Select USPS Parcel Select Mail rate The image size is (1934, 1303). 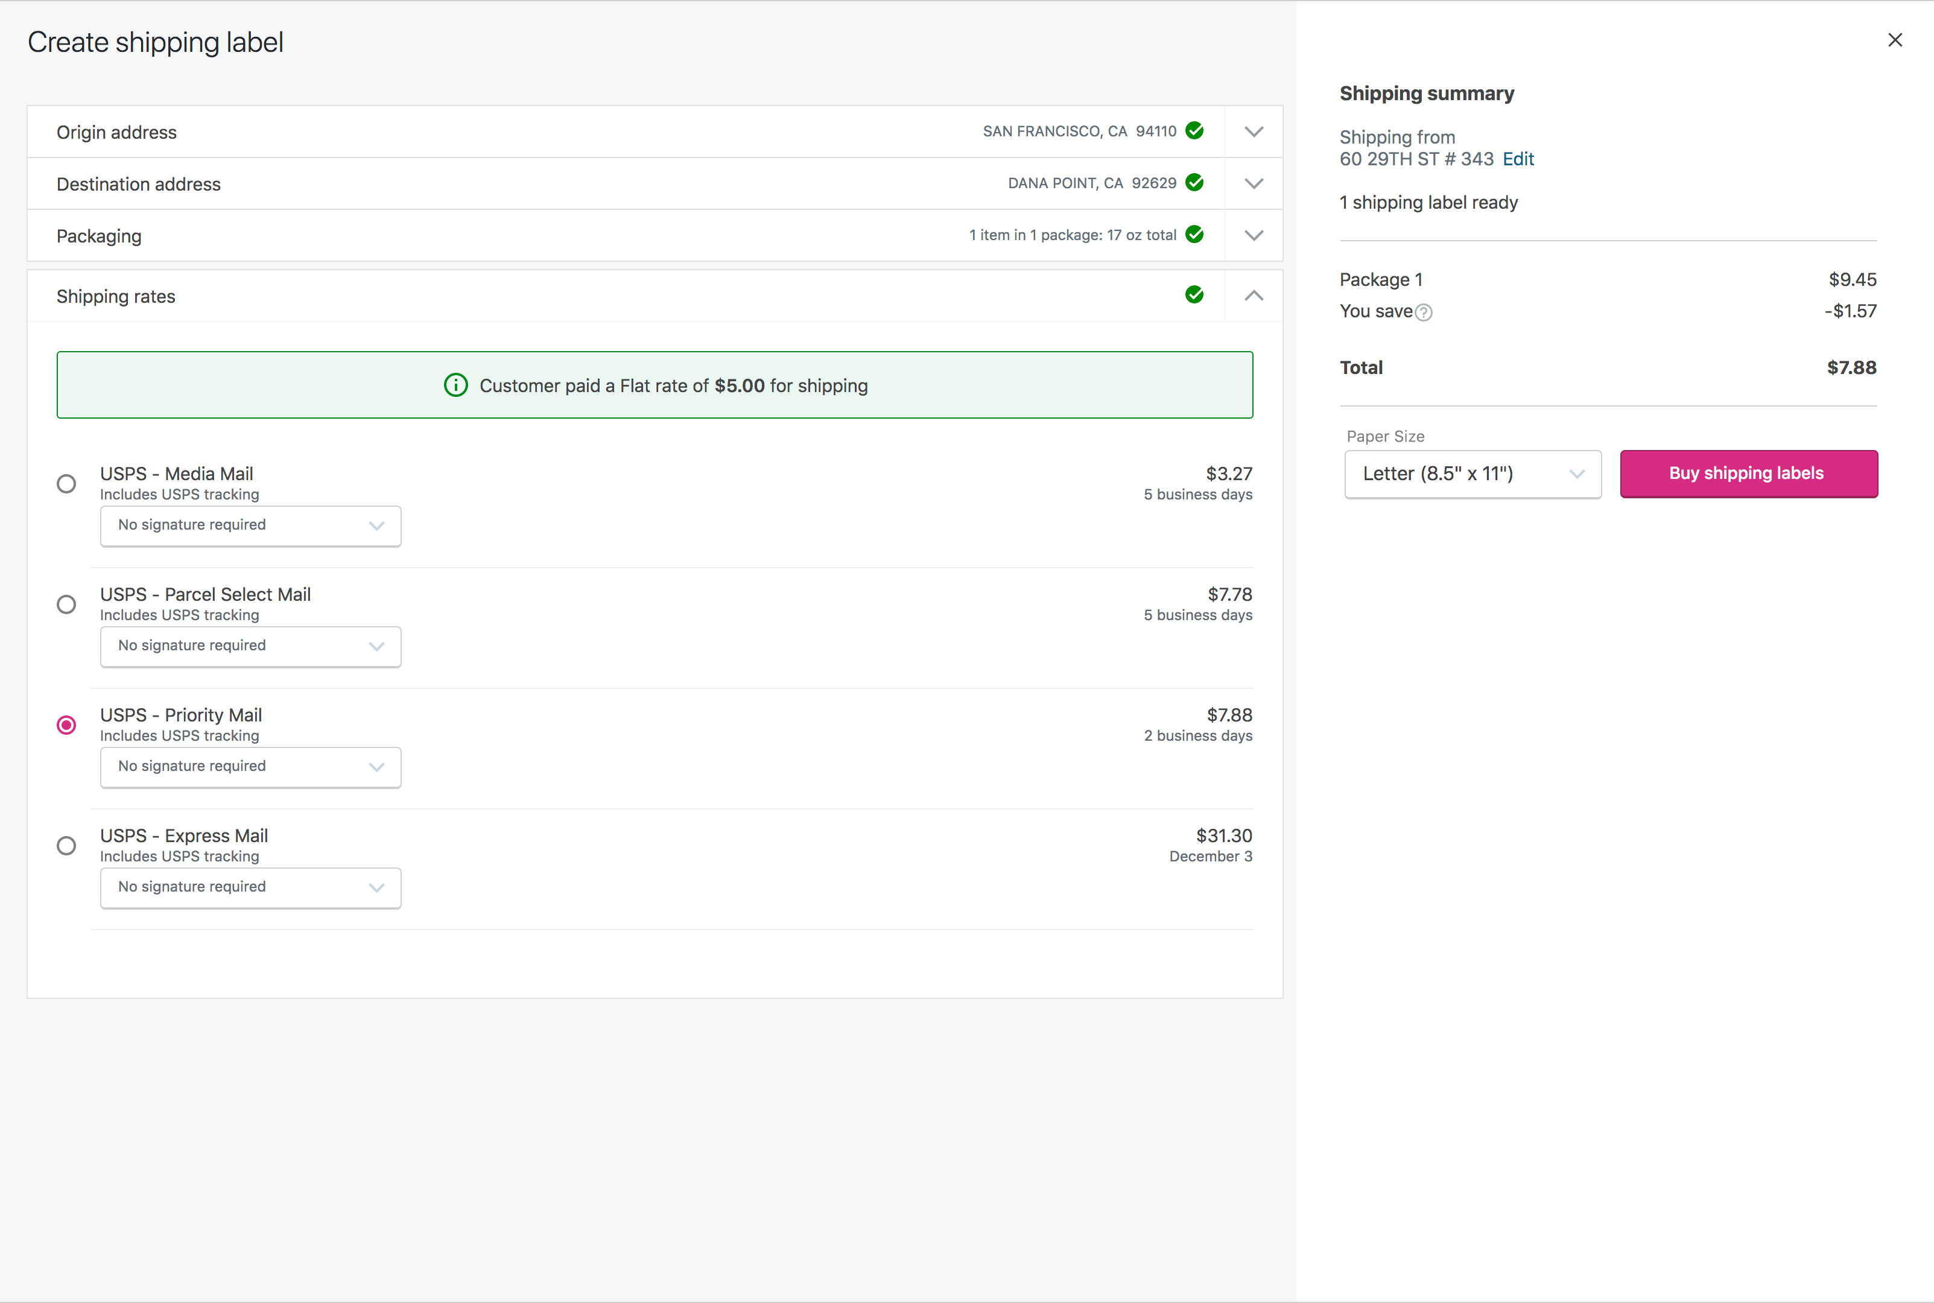pos(66,604)
